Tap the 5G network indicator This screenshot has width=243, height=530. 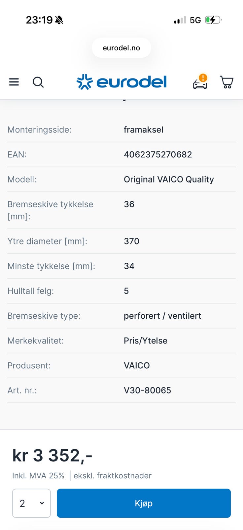pyautogui.click(x=195, y=20)
